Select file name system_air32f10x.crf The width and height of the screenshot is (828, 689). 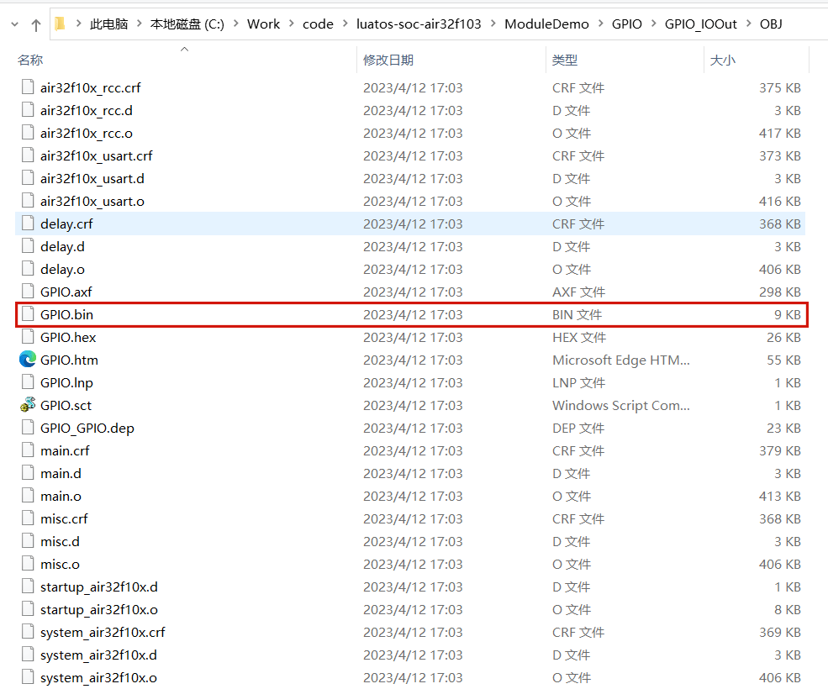(x=103, y=633)
